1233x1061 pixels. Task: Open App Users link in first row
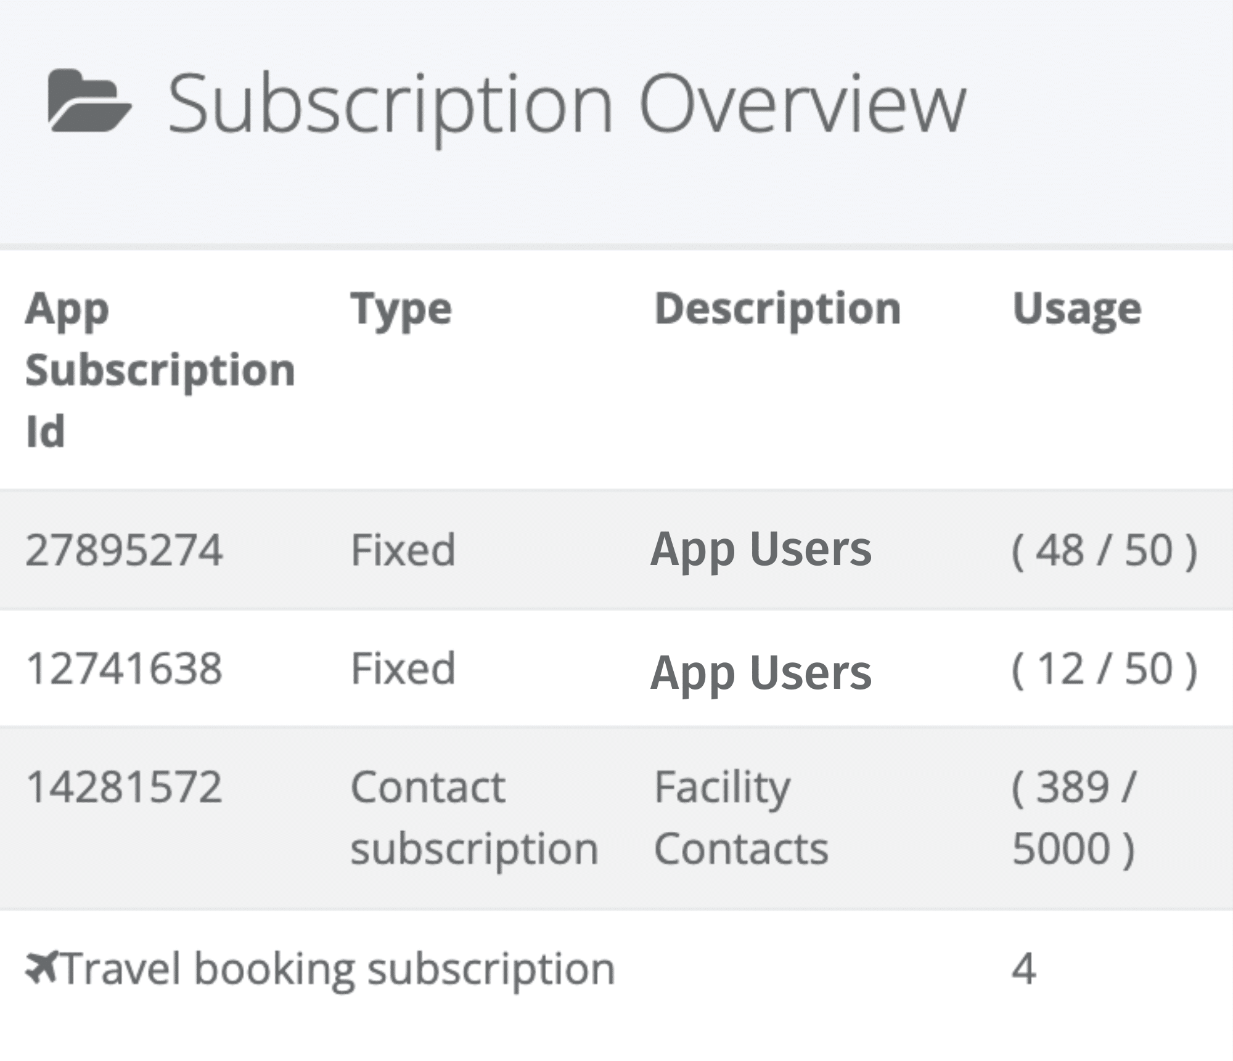pos(761,550)
